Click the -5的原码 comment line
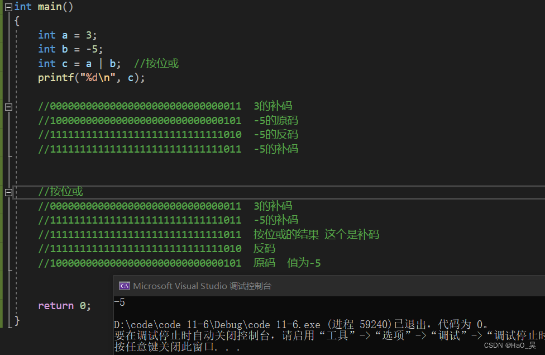545x355 pixels. pos(168,120)
